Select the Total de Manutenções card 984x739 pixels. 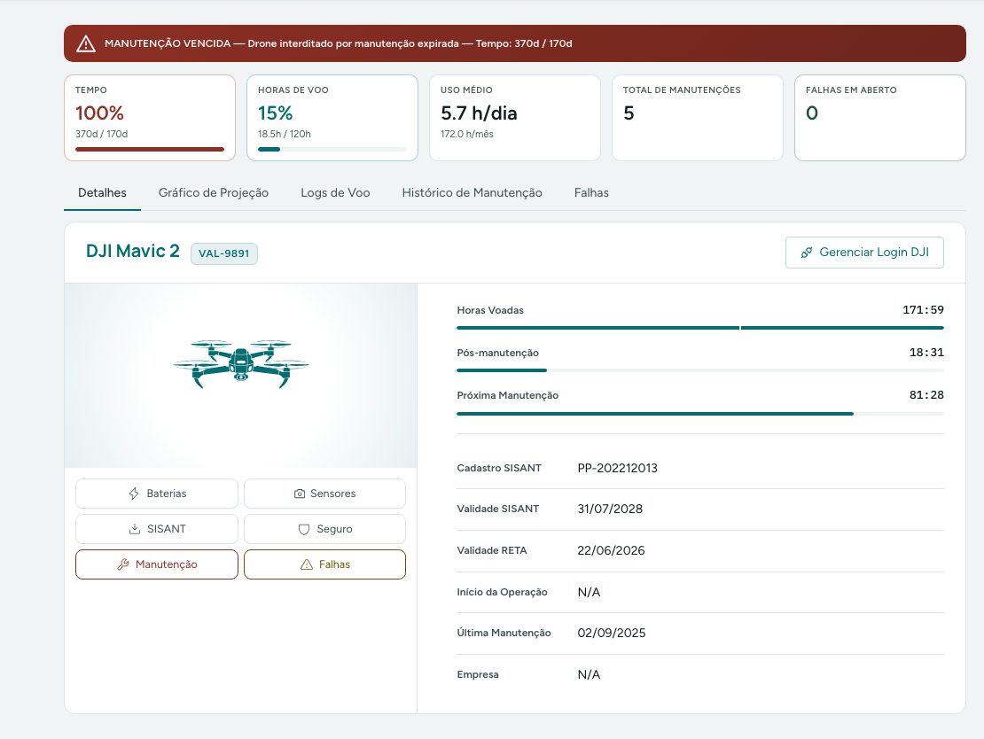(697, 118)
